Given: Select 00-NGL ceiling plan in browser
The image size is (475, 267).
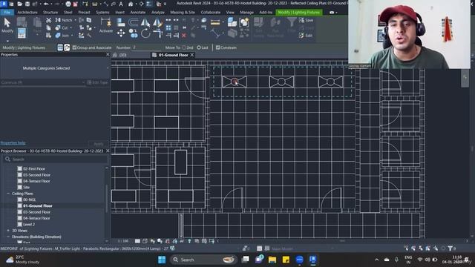Looking at the screenshot, I should click(30, 200).
